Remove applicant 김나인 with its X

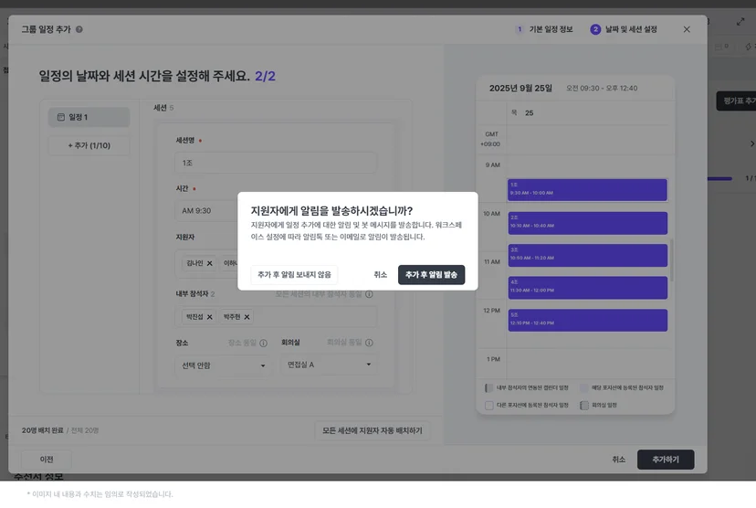210,263
